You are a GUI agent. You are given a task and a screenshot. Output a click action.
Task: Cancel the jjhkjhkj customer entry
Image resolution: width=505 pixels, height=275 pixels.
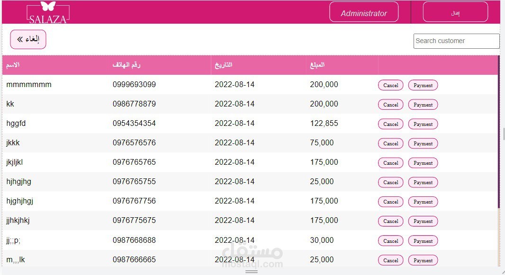[x=391, y=221]
